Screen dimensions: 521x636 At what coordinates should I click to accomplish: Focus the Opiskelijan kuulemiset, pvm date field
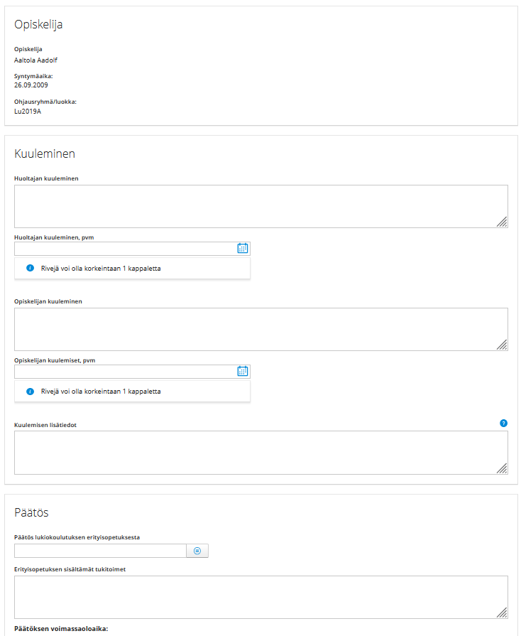(126, 372)
